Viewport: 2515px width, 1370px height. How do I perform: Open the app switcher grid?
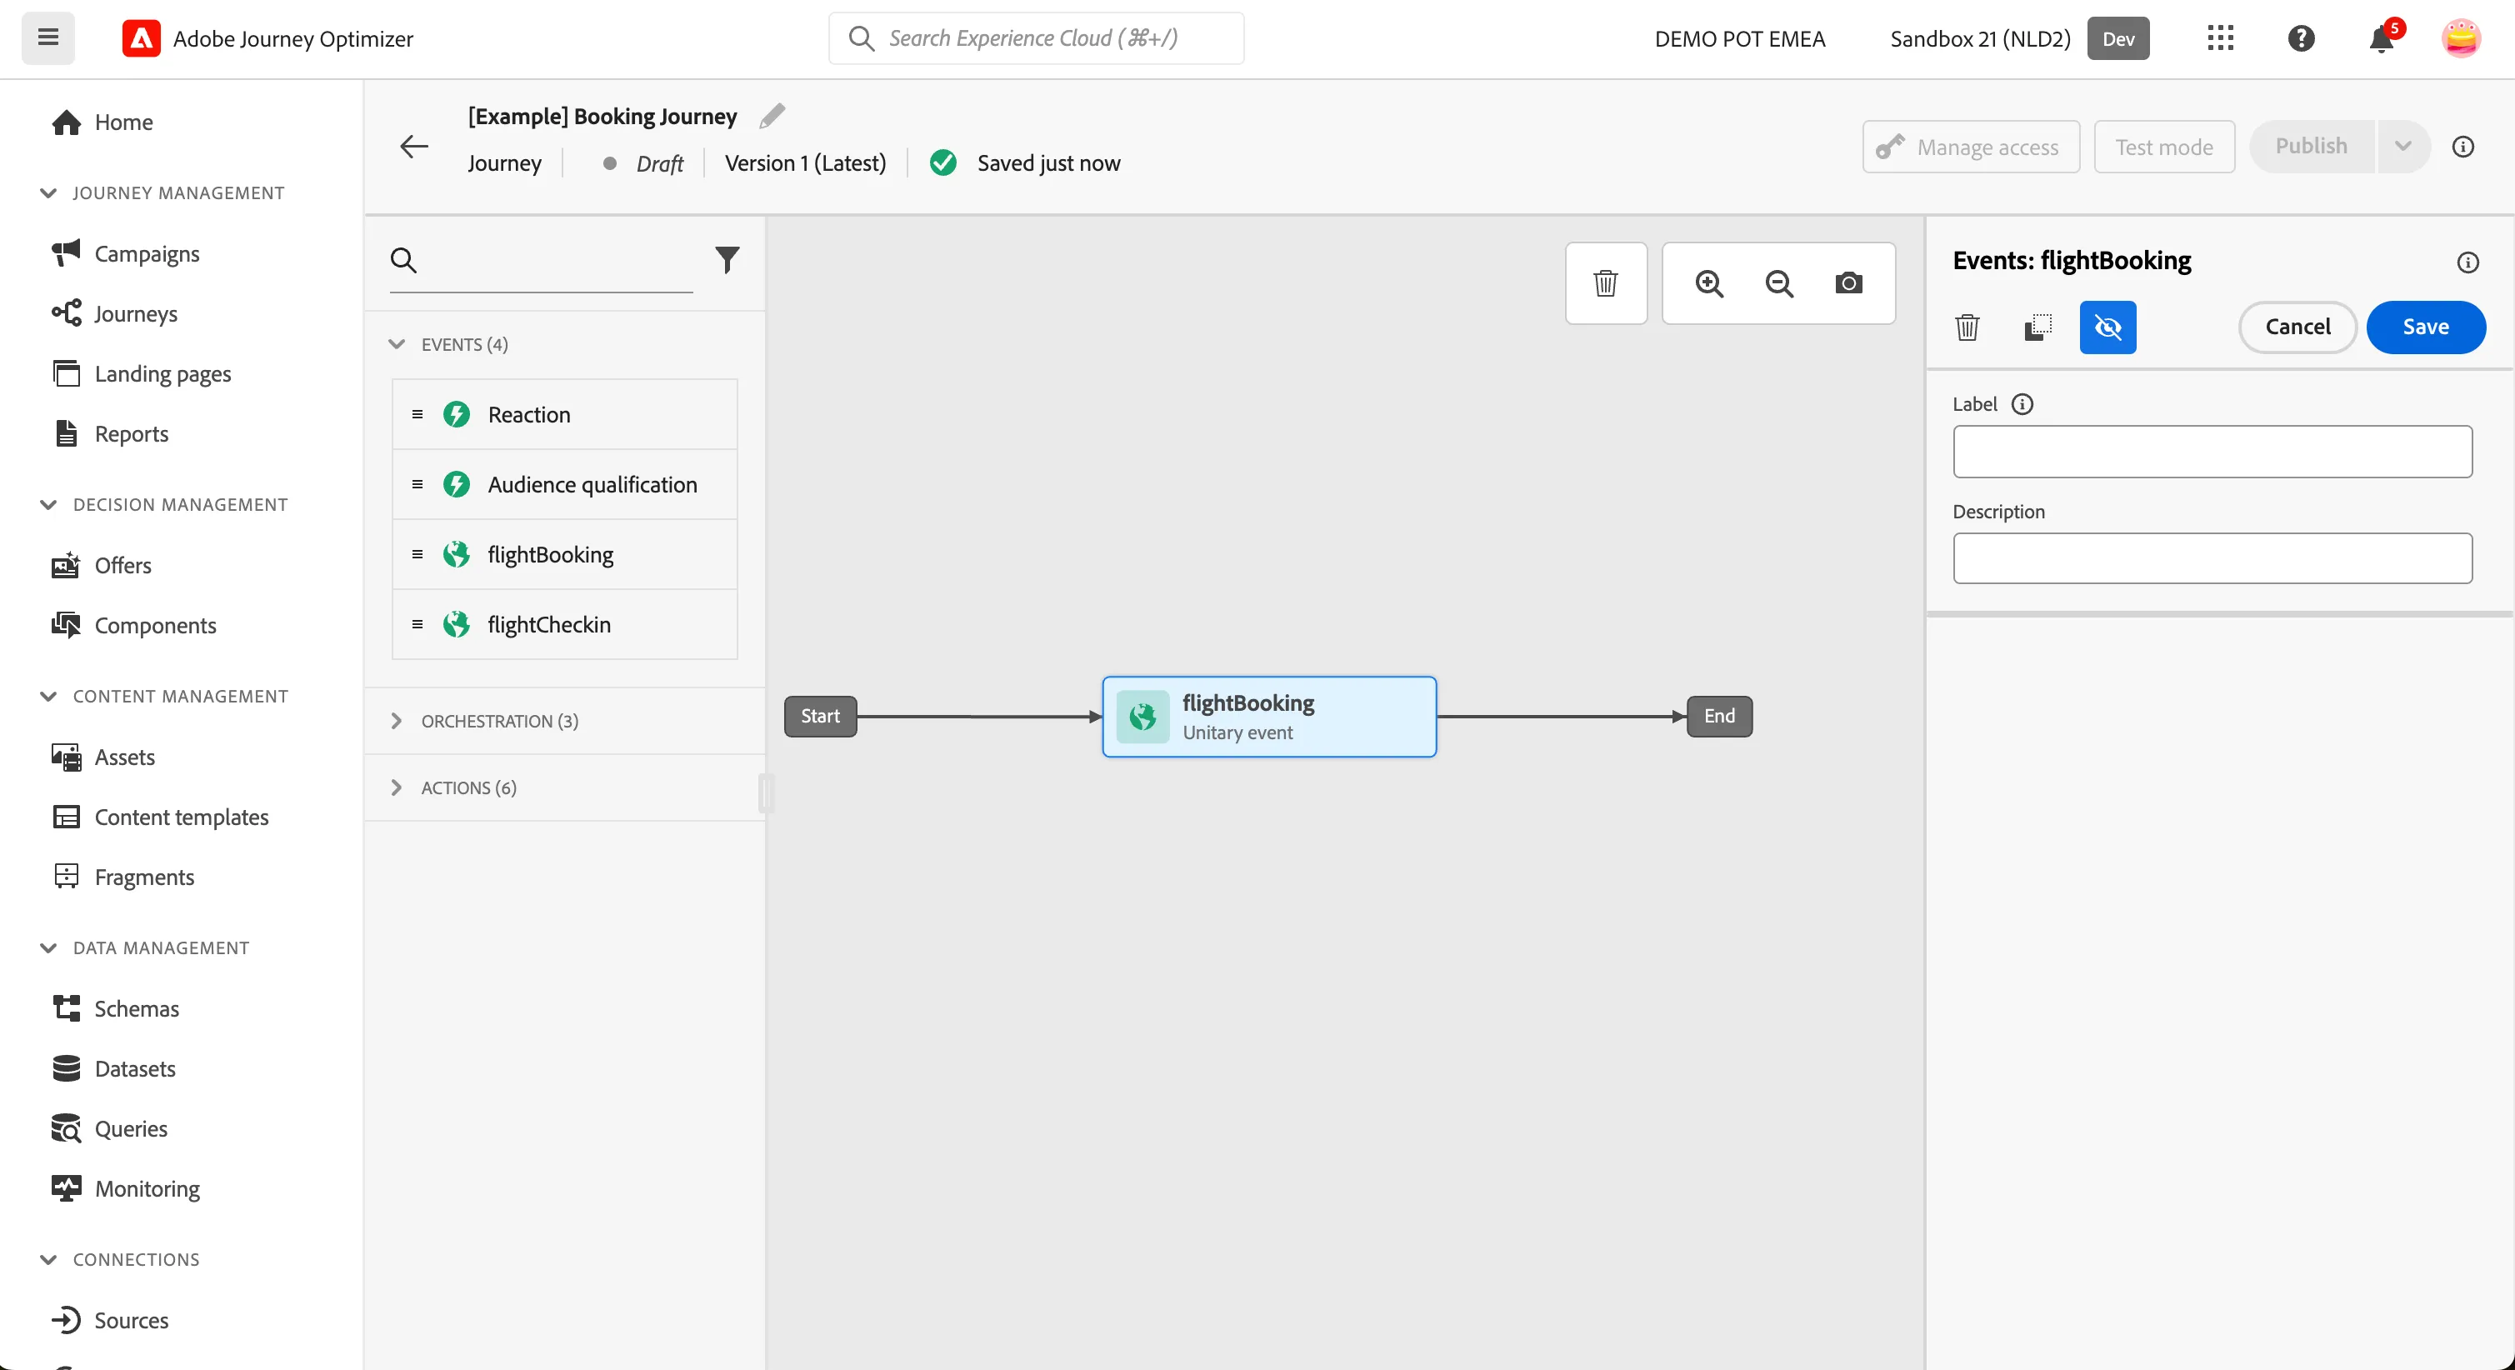pos(2220,38)
